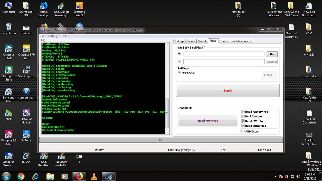Viewport: 322px width, 181px height.
Task: Launch Samsung Tool shortcut
Action: 9,95
